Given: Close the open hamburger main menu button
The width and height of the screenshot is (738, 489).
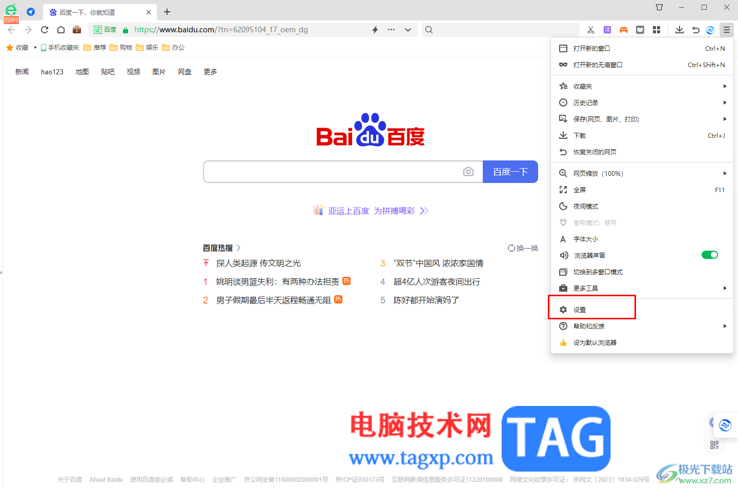Looking at the screenshot, I should pyautogui.click(x=727, y=30).
